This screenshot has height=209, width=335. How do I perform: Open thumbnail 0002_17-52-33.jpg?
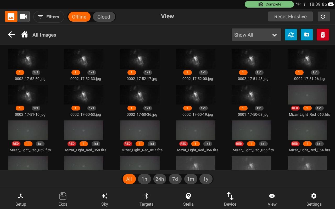coord(84,59)
